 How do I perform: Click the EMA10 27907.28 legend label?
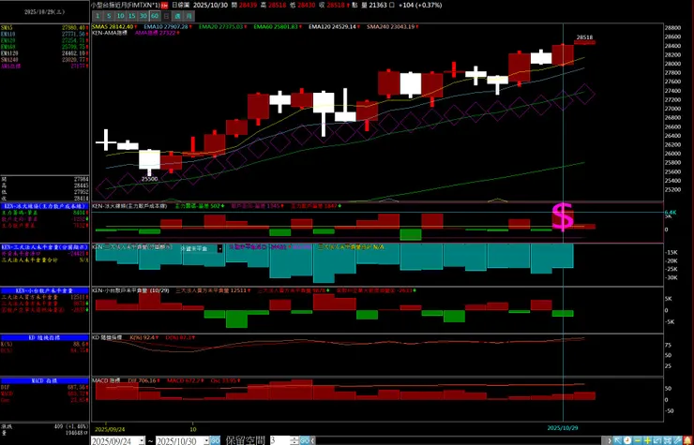[168, 26]
